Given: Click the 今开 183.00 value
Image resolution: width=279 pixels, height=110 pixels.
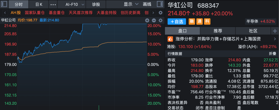Looking at the screenshot, I should [x=197, y=65].
